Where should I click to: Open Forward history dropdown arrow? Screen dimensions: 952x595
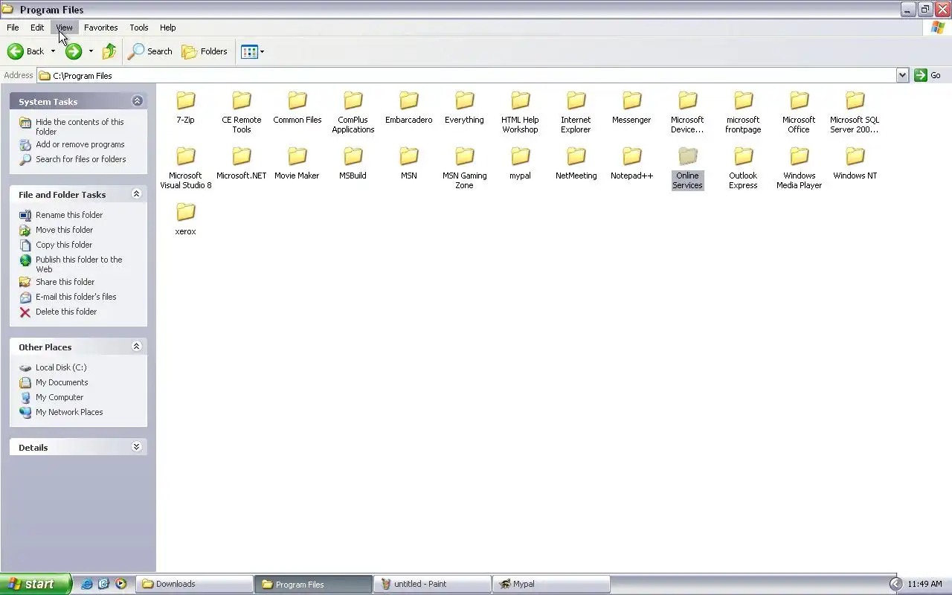coord(91,51)
